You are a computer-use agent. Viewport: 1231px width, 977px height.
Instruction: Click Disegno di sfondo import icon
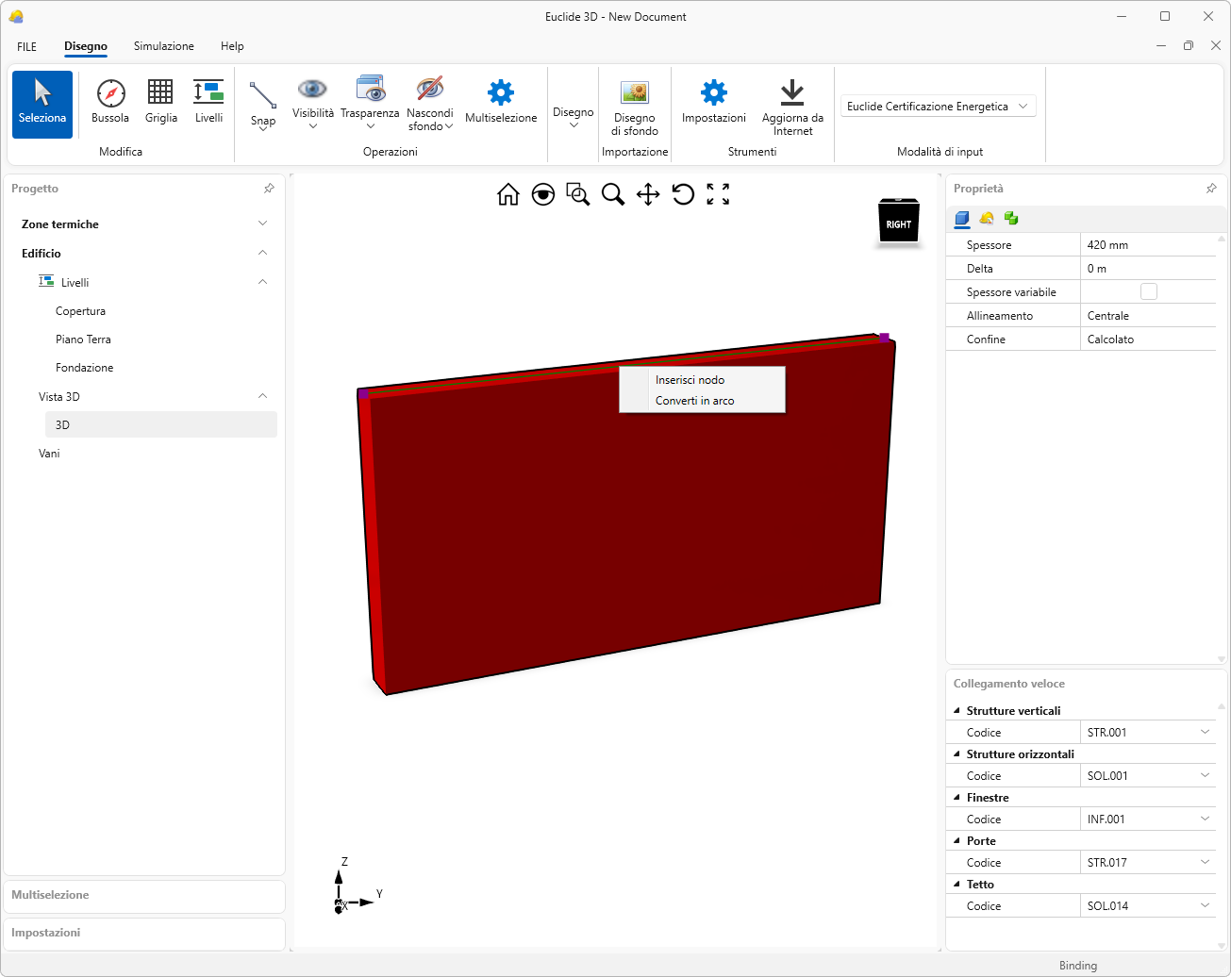pos(634,92)
